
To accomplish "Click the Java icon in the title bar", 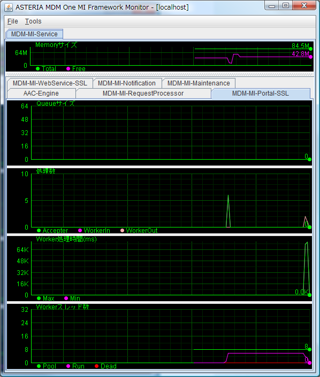I will pos(9,7).
